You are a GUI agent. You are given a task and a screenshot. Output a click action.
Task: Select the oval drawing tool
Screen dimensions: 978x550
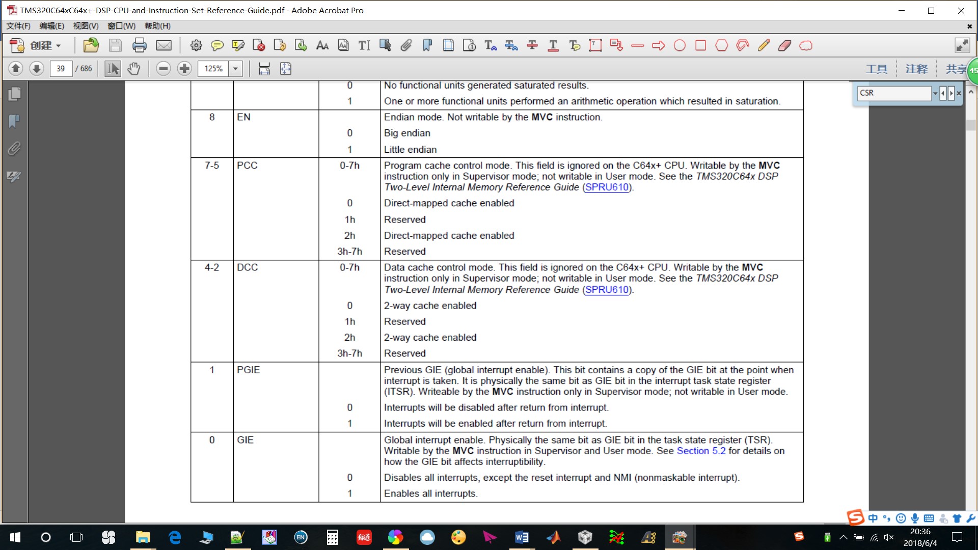click(680, 46)
